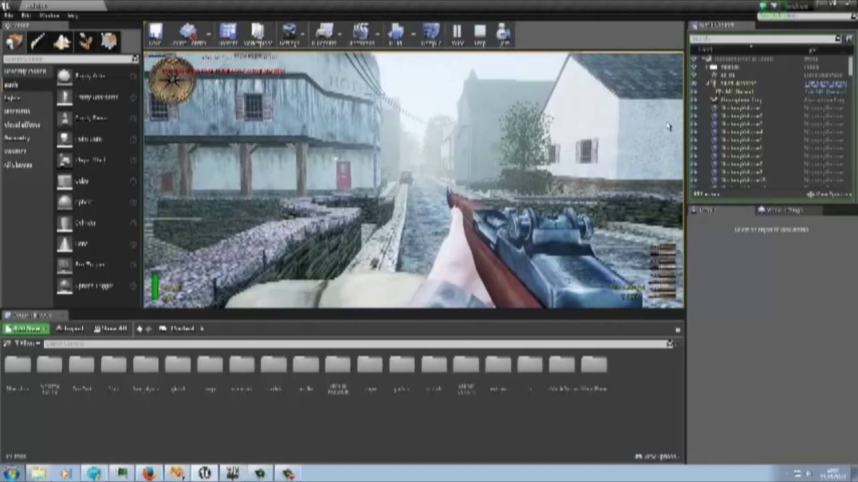Stop the play-in-editor session
The image size is (858, 482).
point(480,32)
